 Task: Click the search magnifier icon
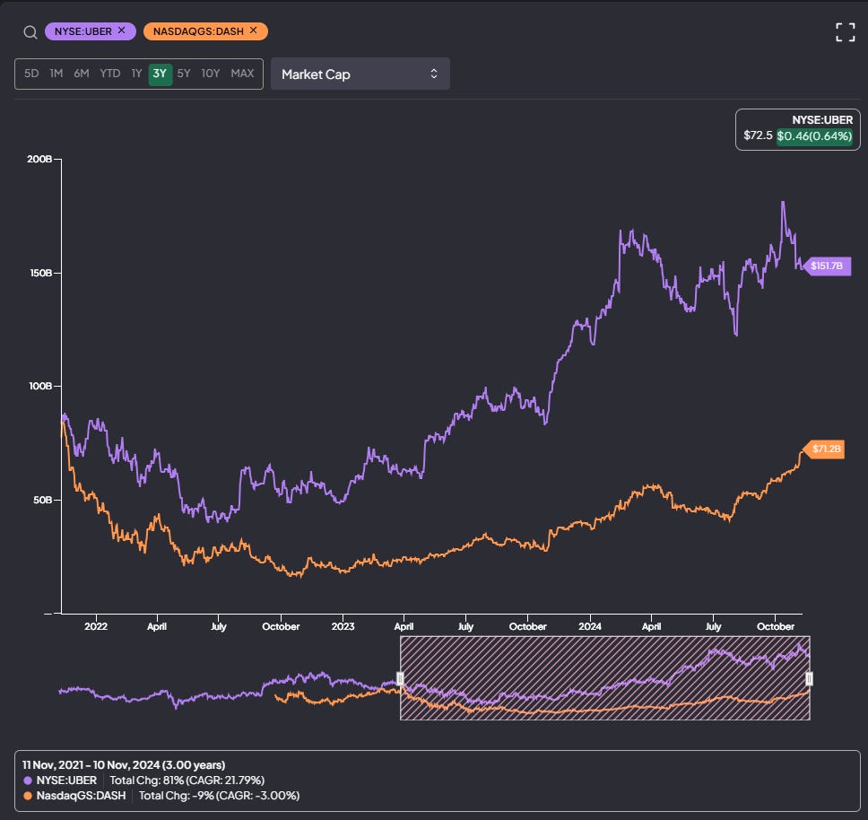pos(30,32)
